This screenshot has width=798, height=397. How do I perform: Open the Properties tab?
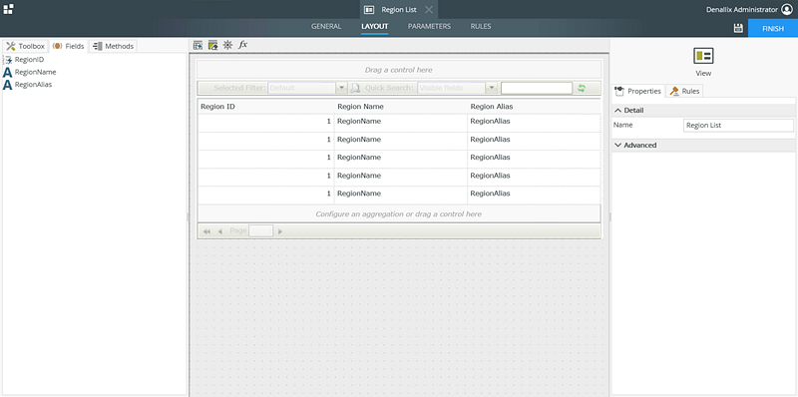(x=637, y=91)
